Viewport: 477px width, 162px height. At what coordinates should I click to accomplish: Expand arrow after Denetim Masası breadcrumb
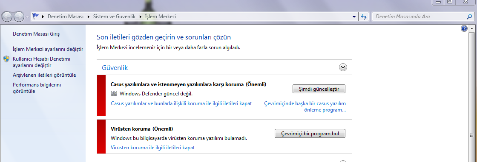[89, 17]
